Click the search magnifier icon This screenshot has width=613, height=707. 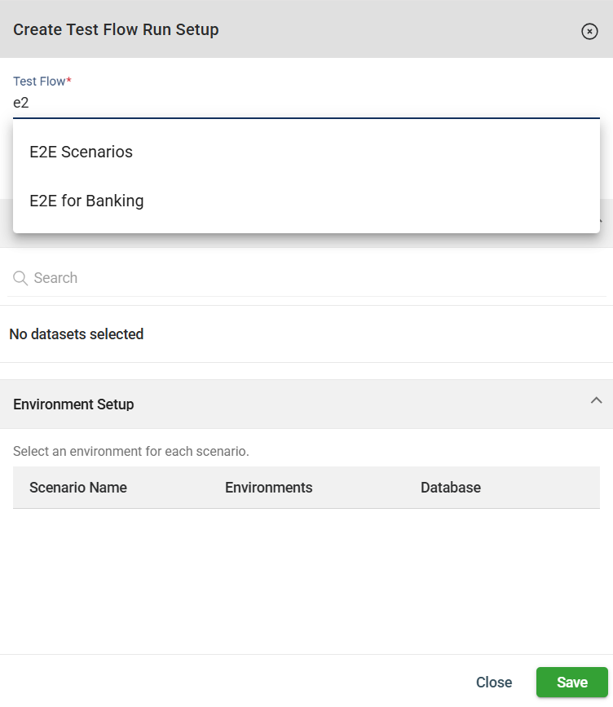click(20, 278)
